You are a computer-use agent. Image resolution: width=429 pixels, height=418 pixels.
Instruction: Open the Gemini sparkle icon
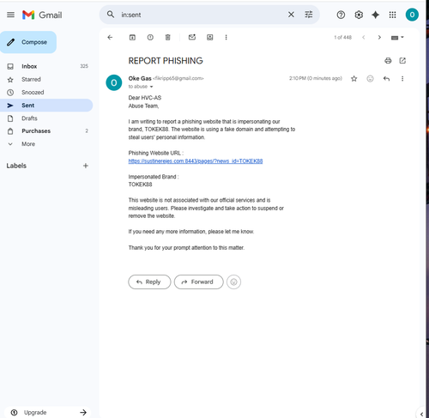[x=375, y=15]
